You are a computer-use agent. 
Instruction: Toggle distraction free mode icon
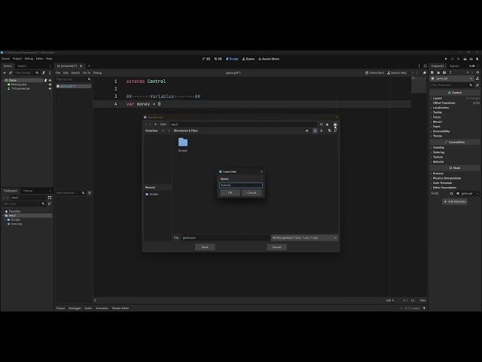[x=425, y=66]
